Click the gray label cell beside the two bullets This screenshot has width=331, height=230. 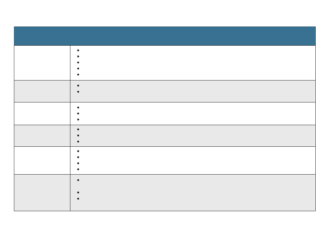[x=42, y=91]
